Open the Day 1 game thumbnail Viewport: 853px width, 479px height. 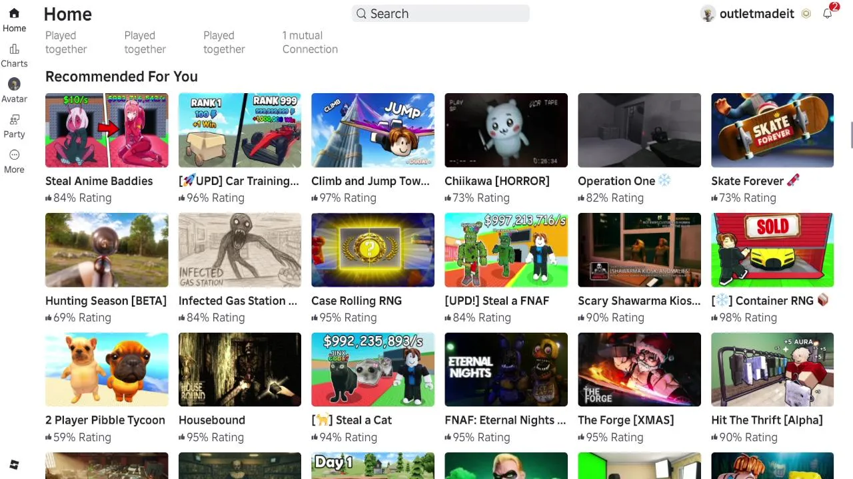[373, 466]
